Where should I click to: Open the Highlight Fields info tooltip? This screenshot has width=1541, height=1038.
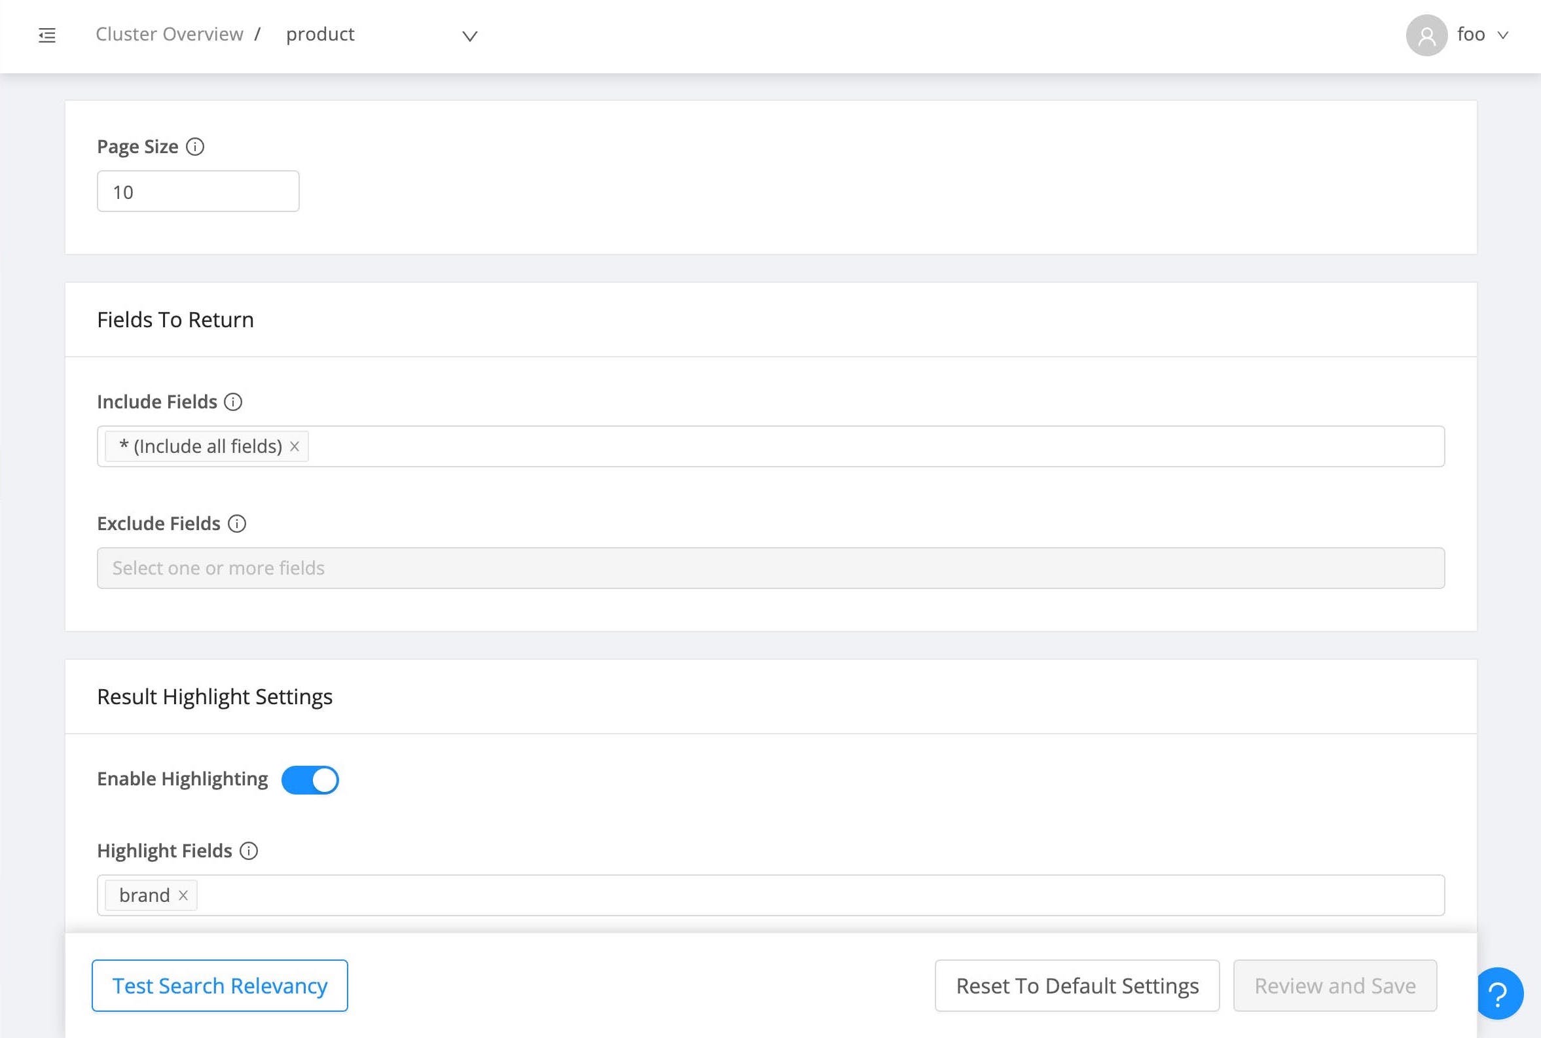249,851
